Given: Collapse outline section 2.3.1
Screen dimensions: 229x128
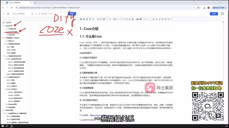Looking at the screenshot, I should click(6, 59).
